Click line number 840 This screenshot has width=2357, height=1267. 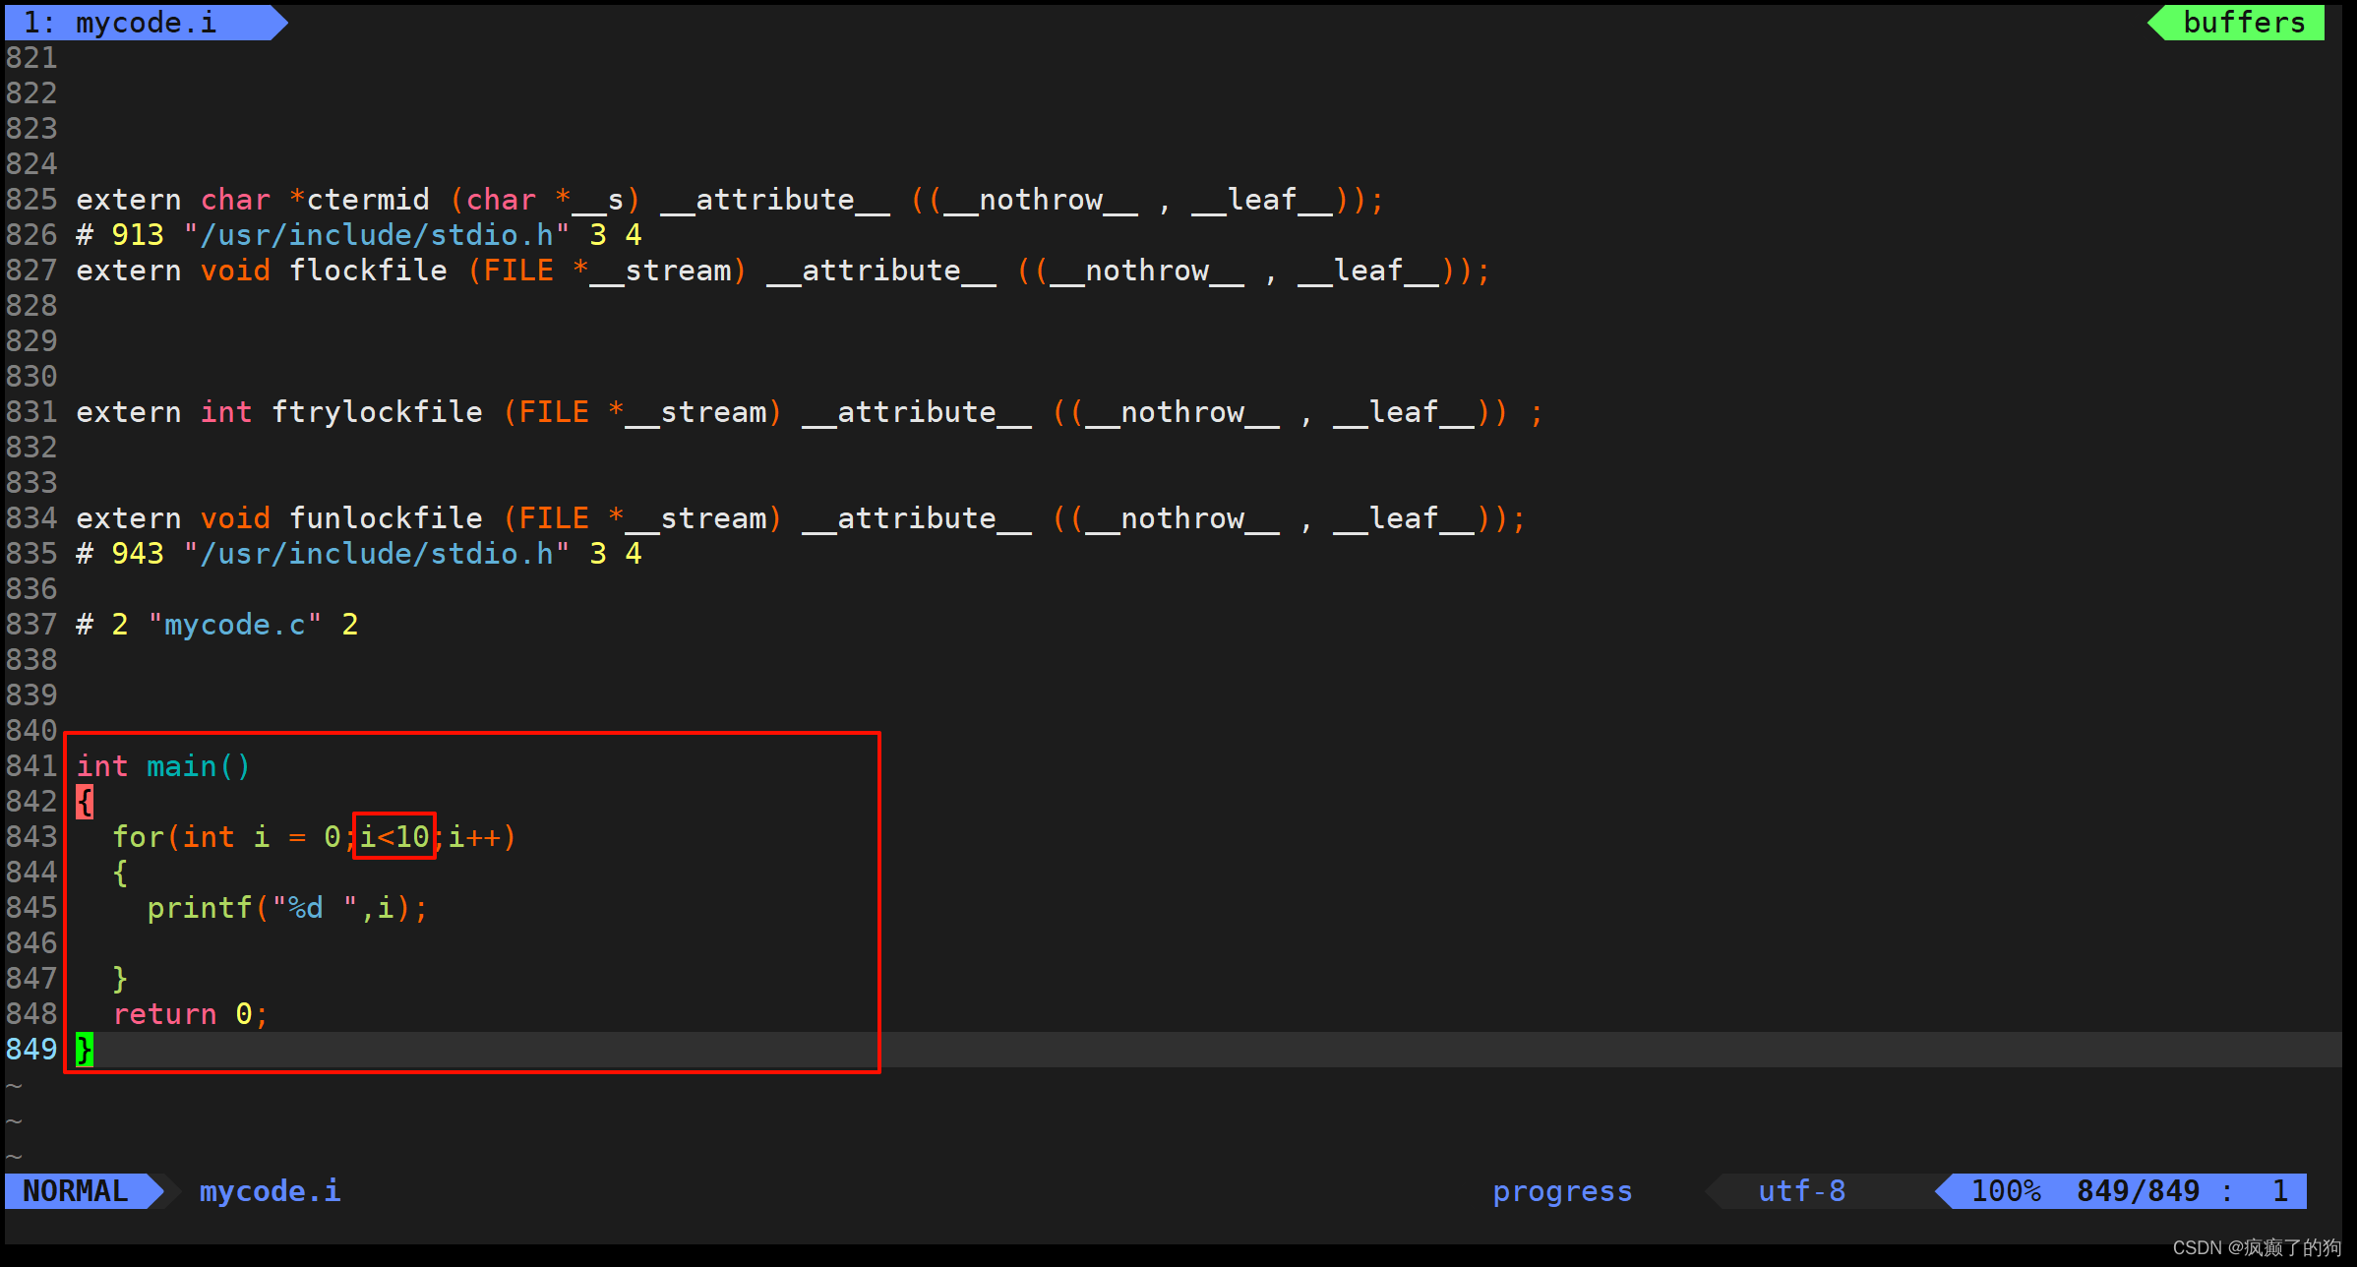[31, 731]
